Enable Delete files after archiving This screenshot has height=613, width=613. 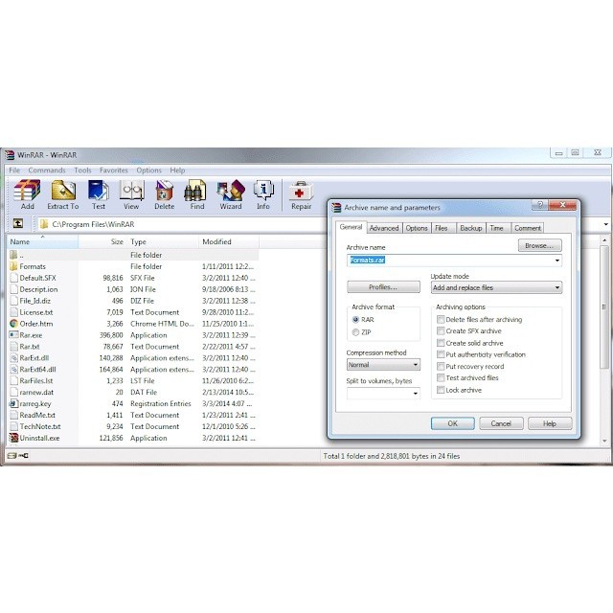point(441,319)
